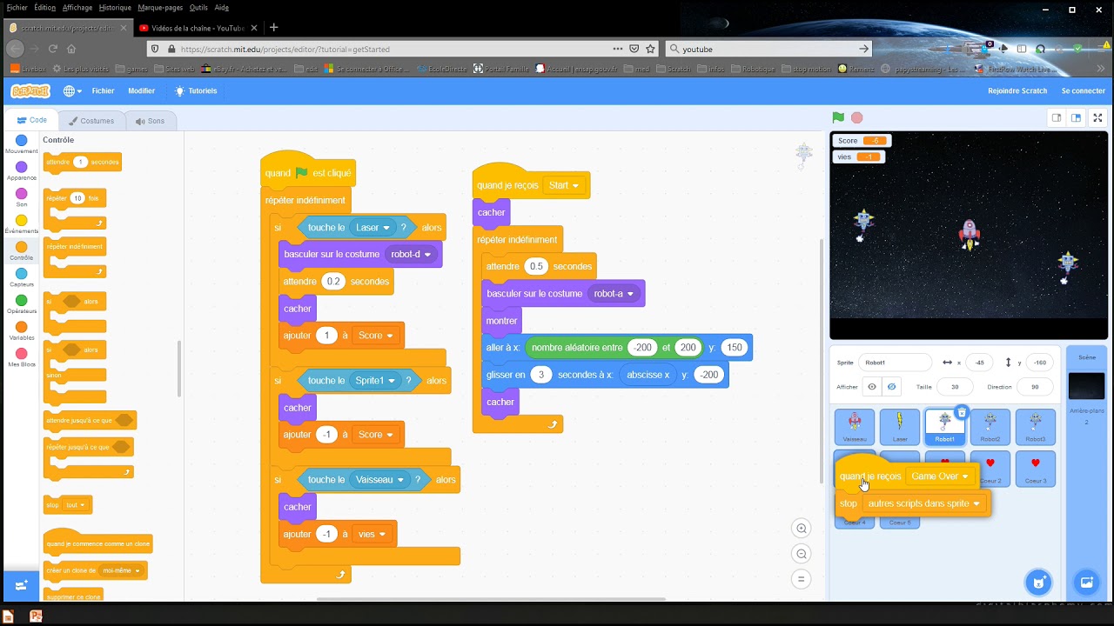This screenshot has height=626, width=1114.
Task: Reload the browser page
Action: pyautogui.click(x=52, y=49)
